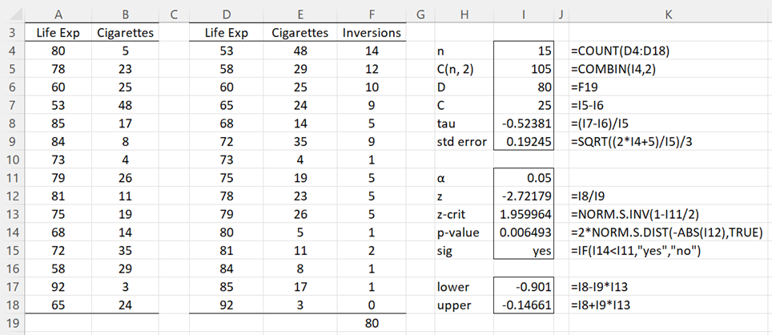
Task: Click the Inversions total cell 80
Action: click(x=372, y=323)
